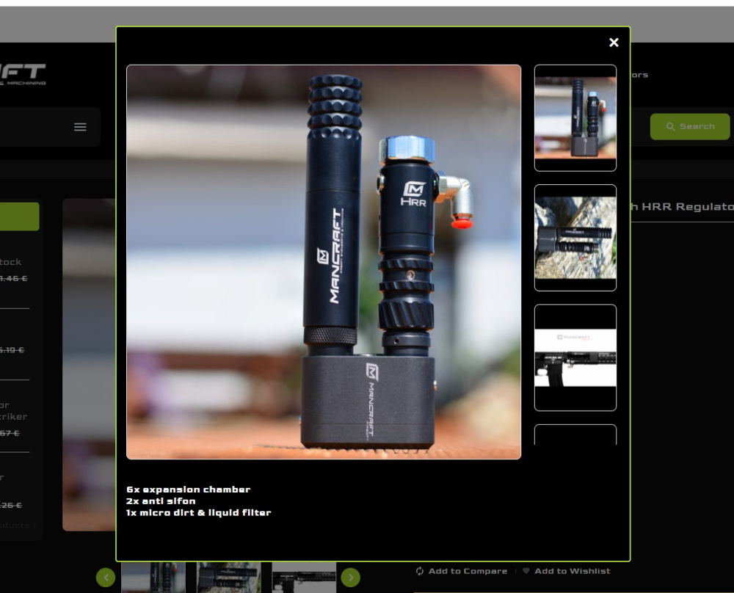This screenshot has width=734, height=593.
Task: Click the main enlarged product image
Action: tap(324, 262)
